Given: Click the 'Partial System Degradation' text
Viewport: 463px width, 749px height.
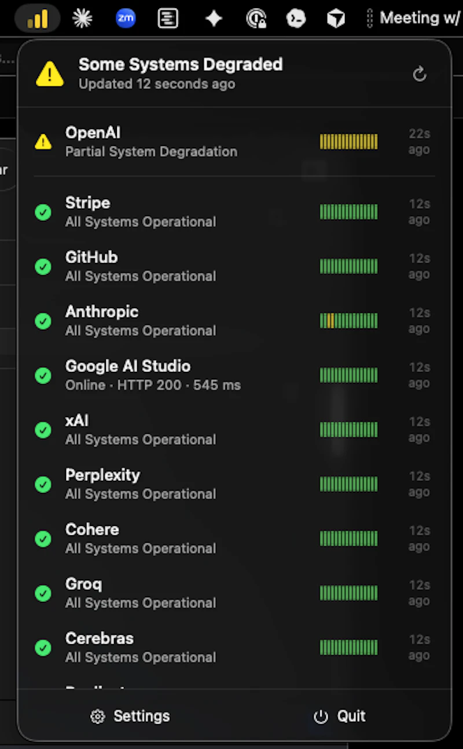Looking at the screenshot, I should point(152,152).
